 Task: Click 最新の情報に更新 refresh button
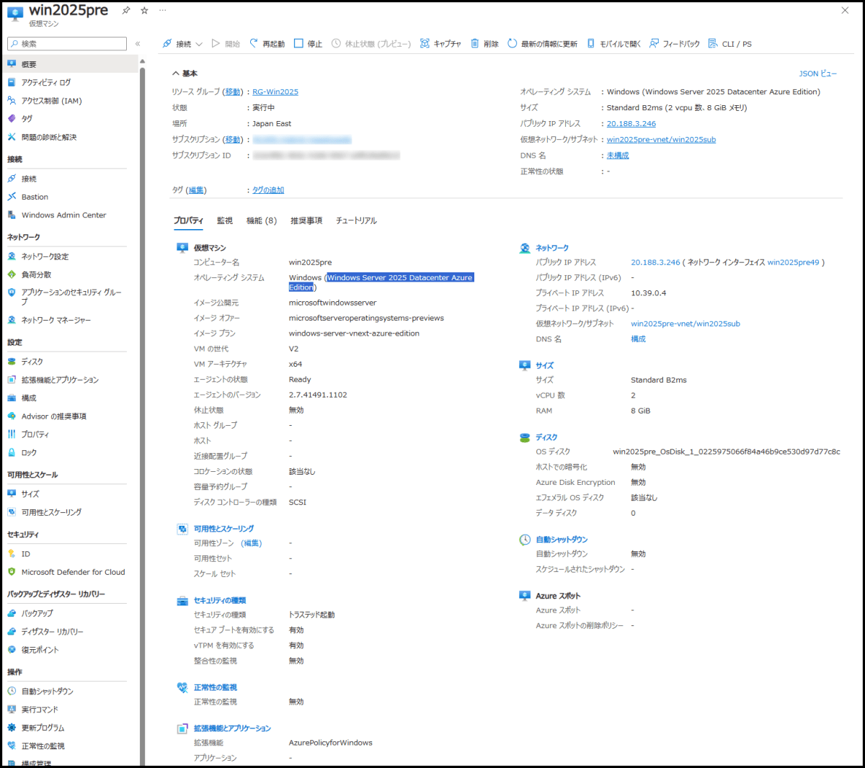pos(542,44)
